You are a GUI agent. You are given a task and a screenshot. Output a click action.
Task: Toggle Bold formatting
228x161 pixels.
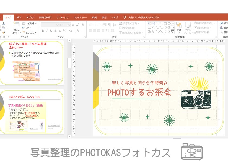coord(43,31)
